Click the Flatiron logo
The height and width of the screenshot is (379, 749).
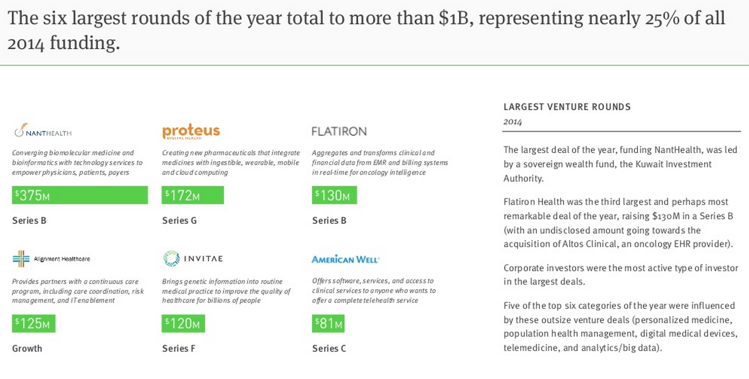339,131
